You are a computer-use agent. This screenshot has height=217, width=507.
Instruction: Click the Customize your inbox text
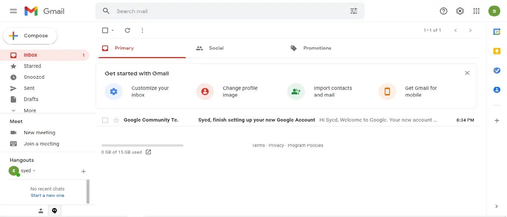pyautogui.click(x=150, y=92)
